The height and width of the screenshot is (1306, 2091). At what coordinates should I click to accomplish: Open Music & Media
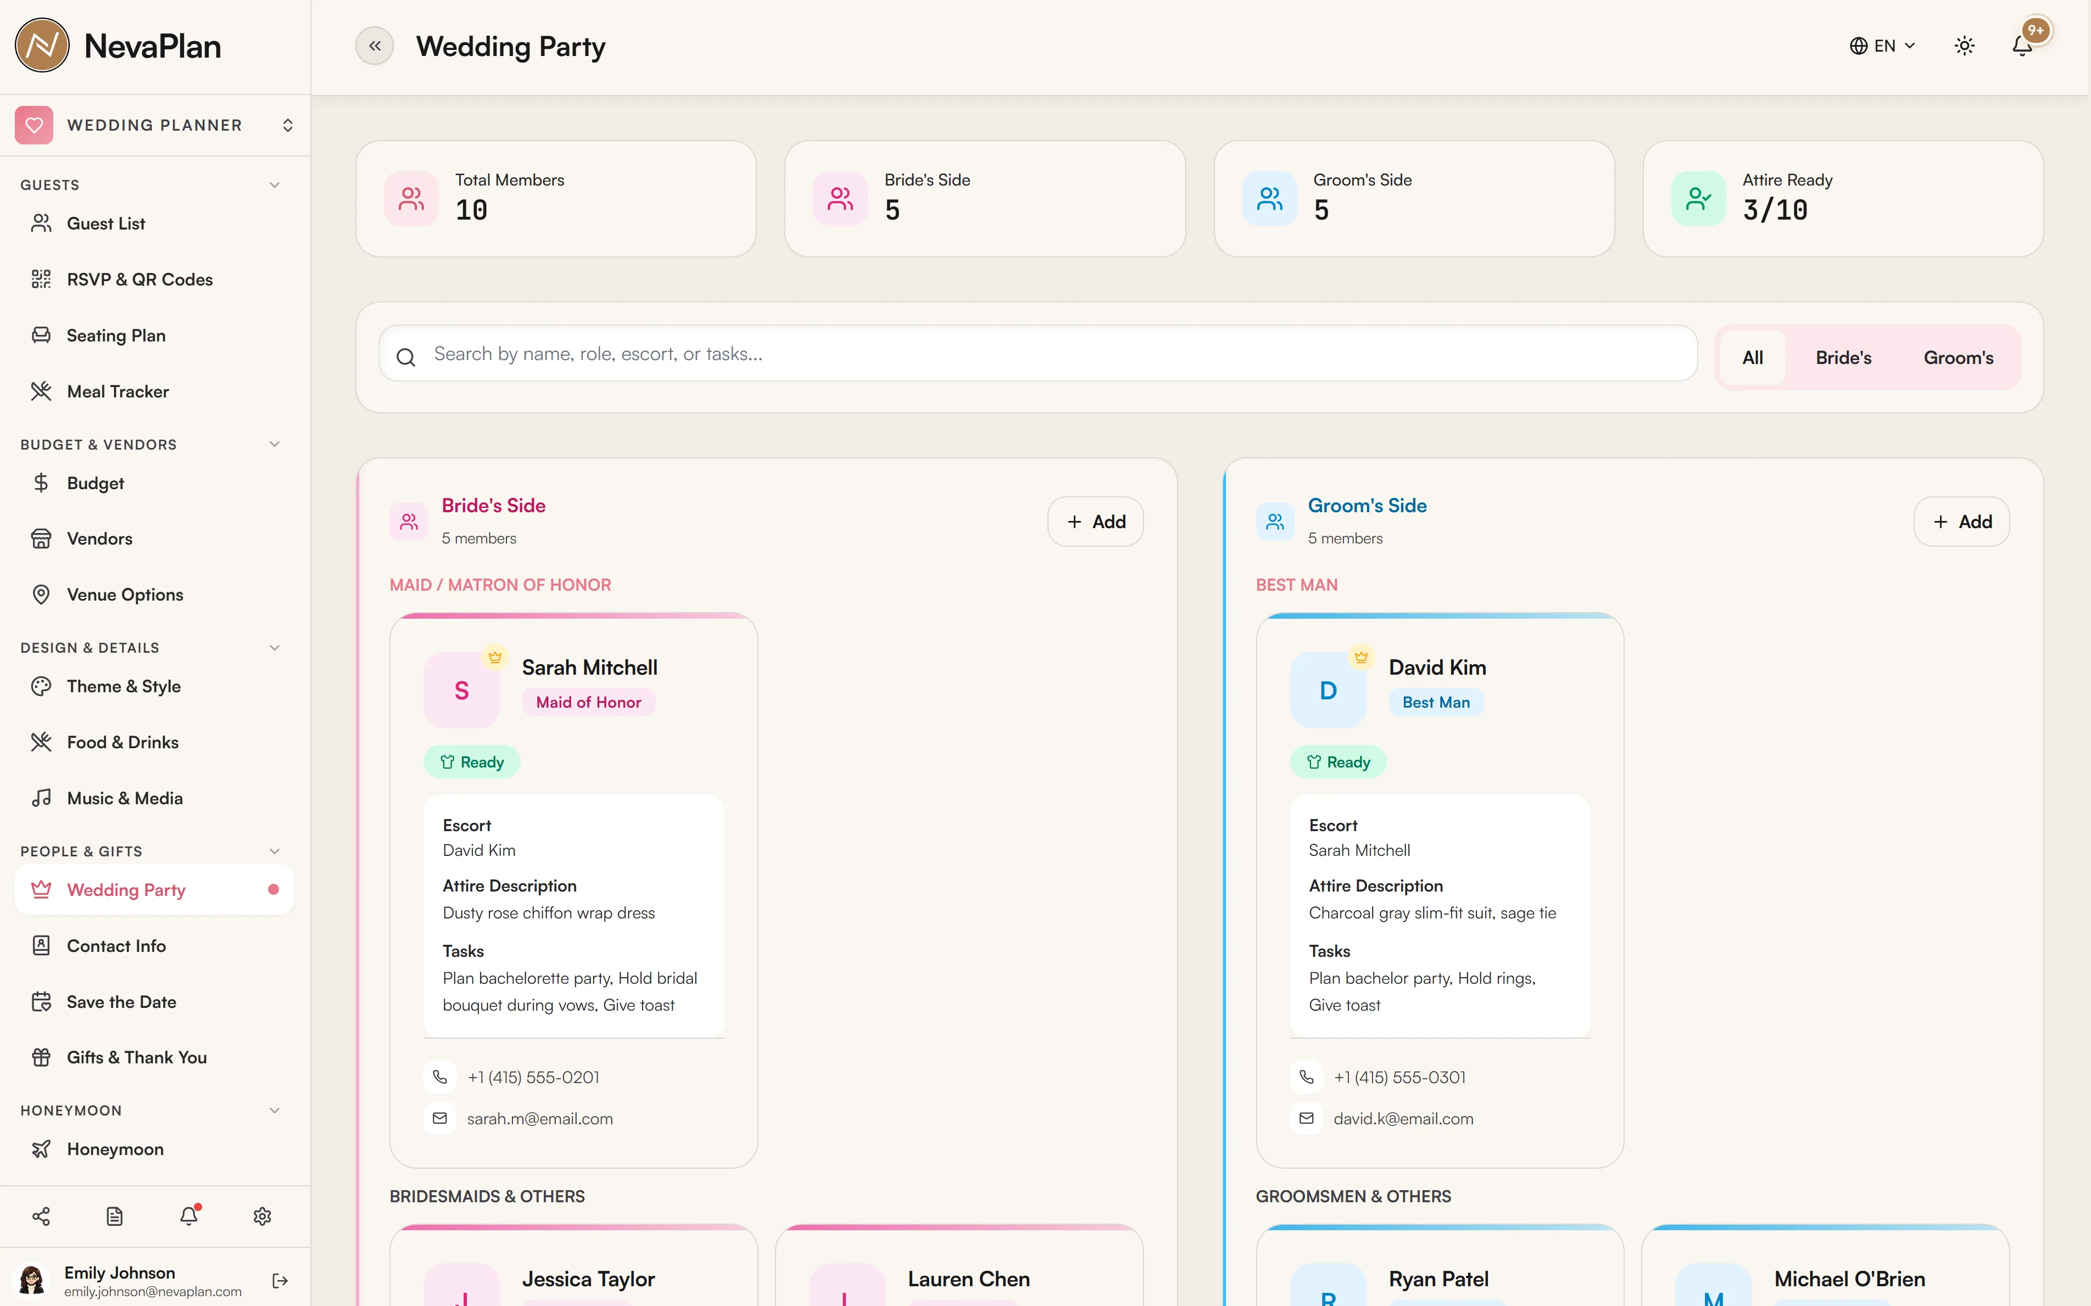(155, 798)
